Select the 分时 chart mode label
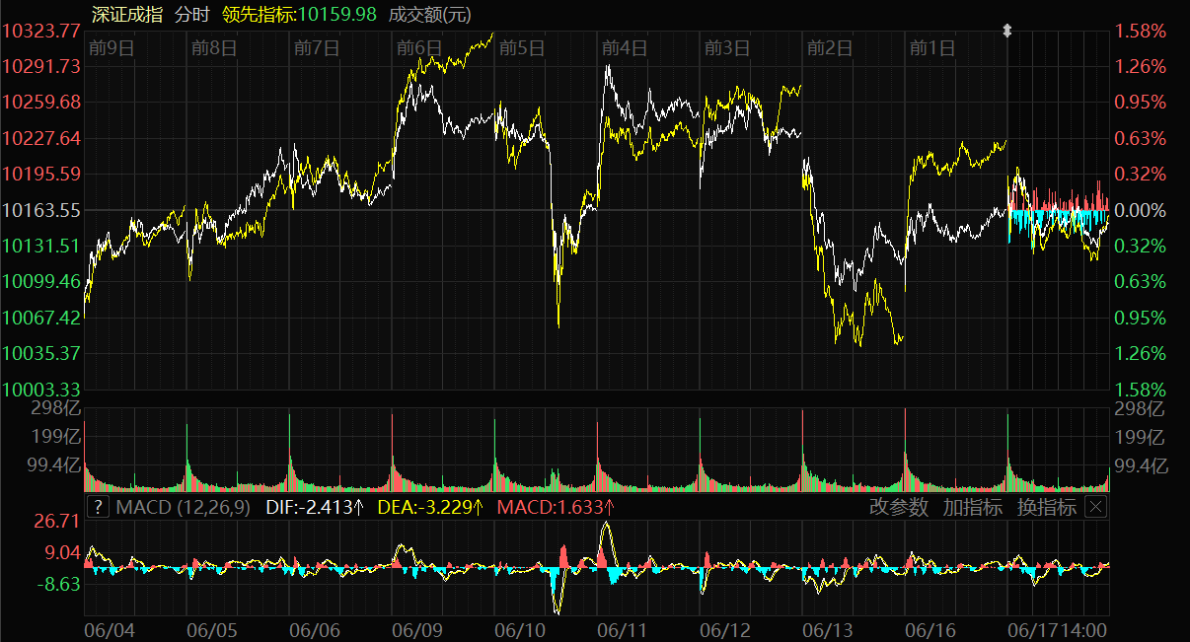Viewport: 1190px width, 642px height. point(191,14)
